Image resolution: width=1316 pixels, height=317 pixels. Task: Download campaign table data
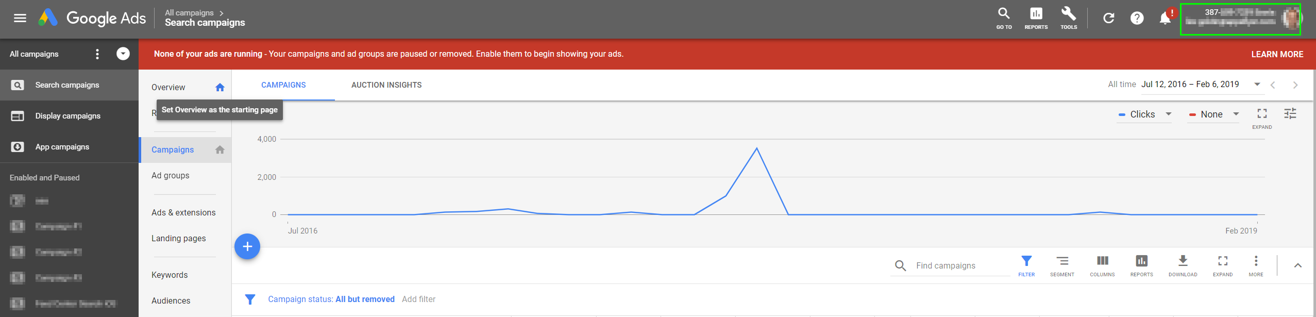pos(1183,265)
